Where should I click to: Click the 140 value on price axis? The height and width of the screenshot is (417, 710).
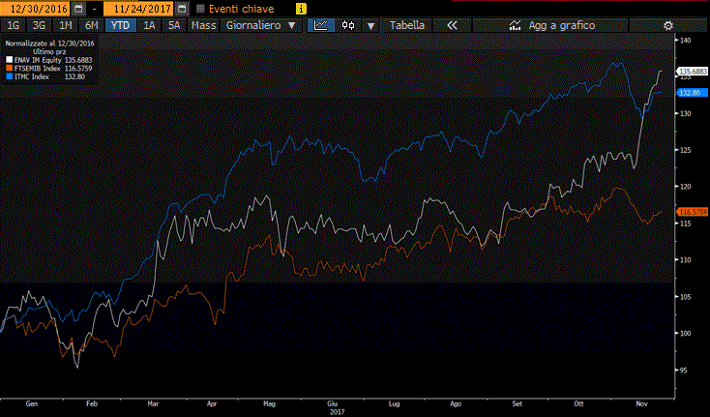pos(686,41)
